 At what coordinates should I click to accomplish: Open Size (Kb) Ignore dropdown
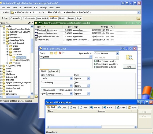pos(88,94)
